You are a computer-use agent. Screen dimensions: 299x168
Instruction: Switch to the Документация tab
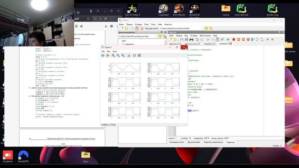coord(194,142)
